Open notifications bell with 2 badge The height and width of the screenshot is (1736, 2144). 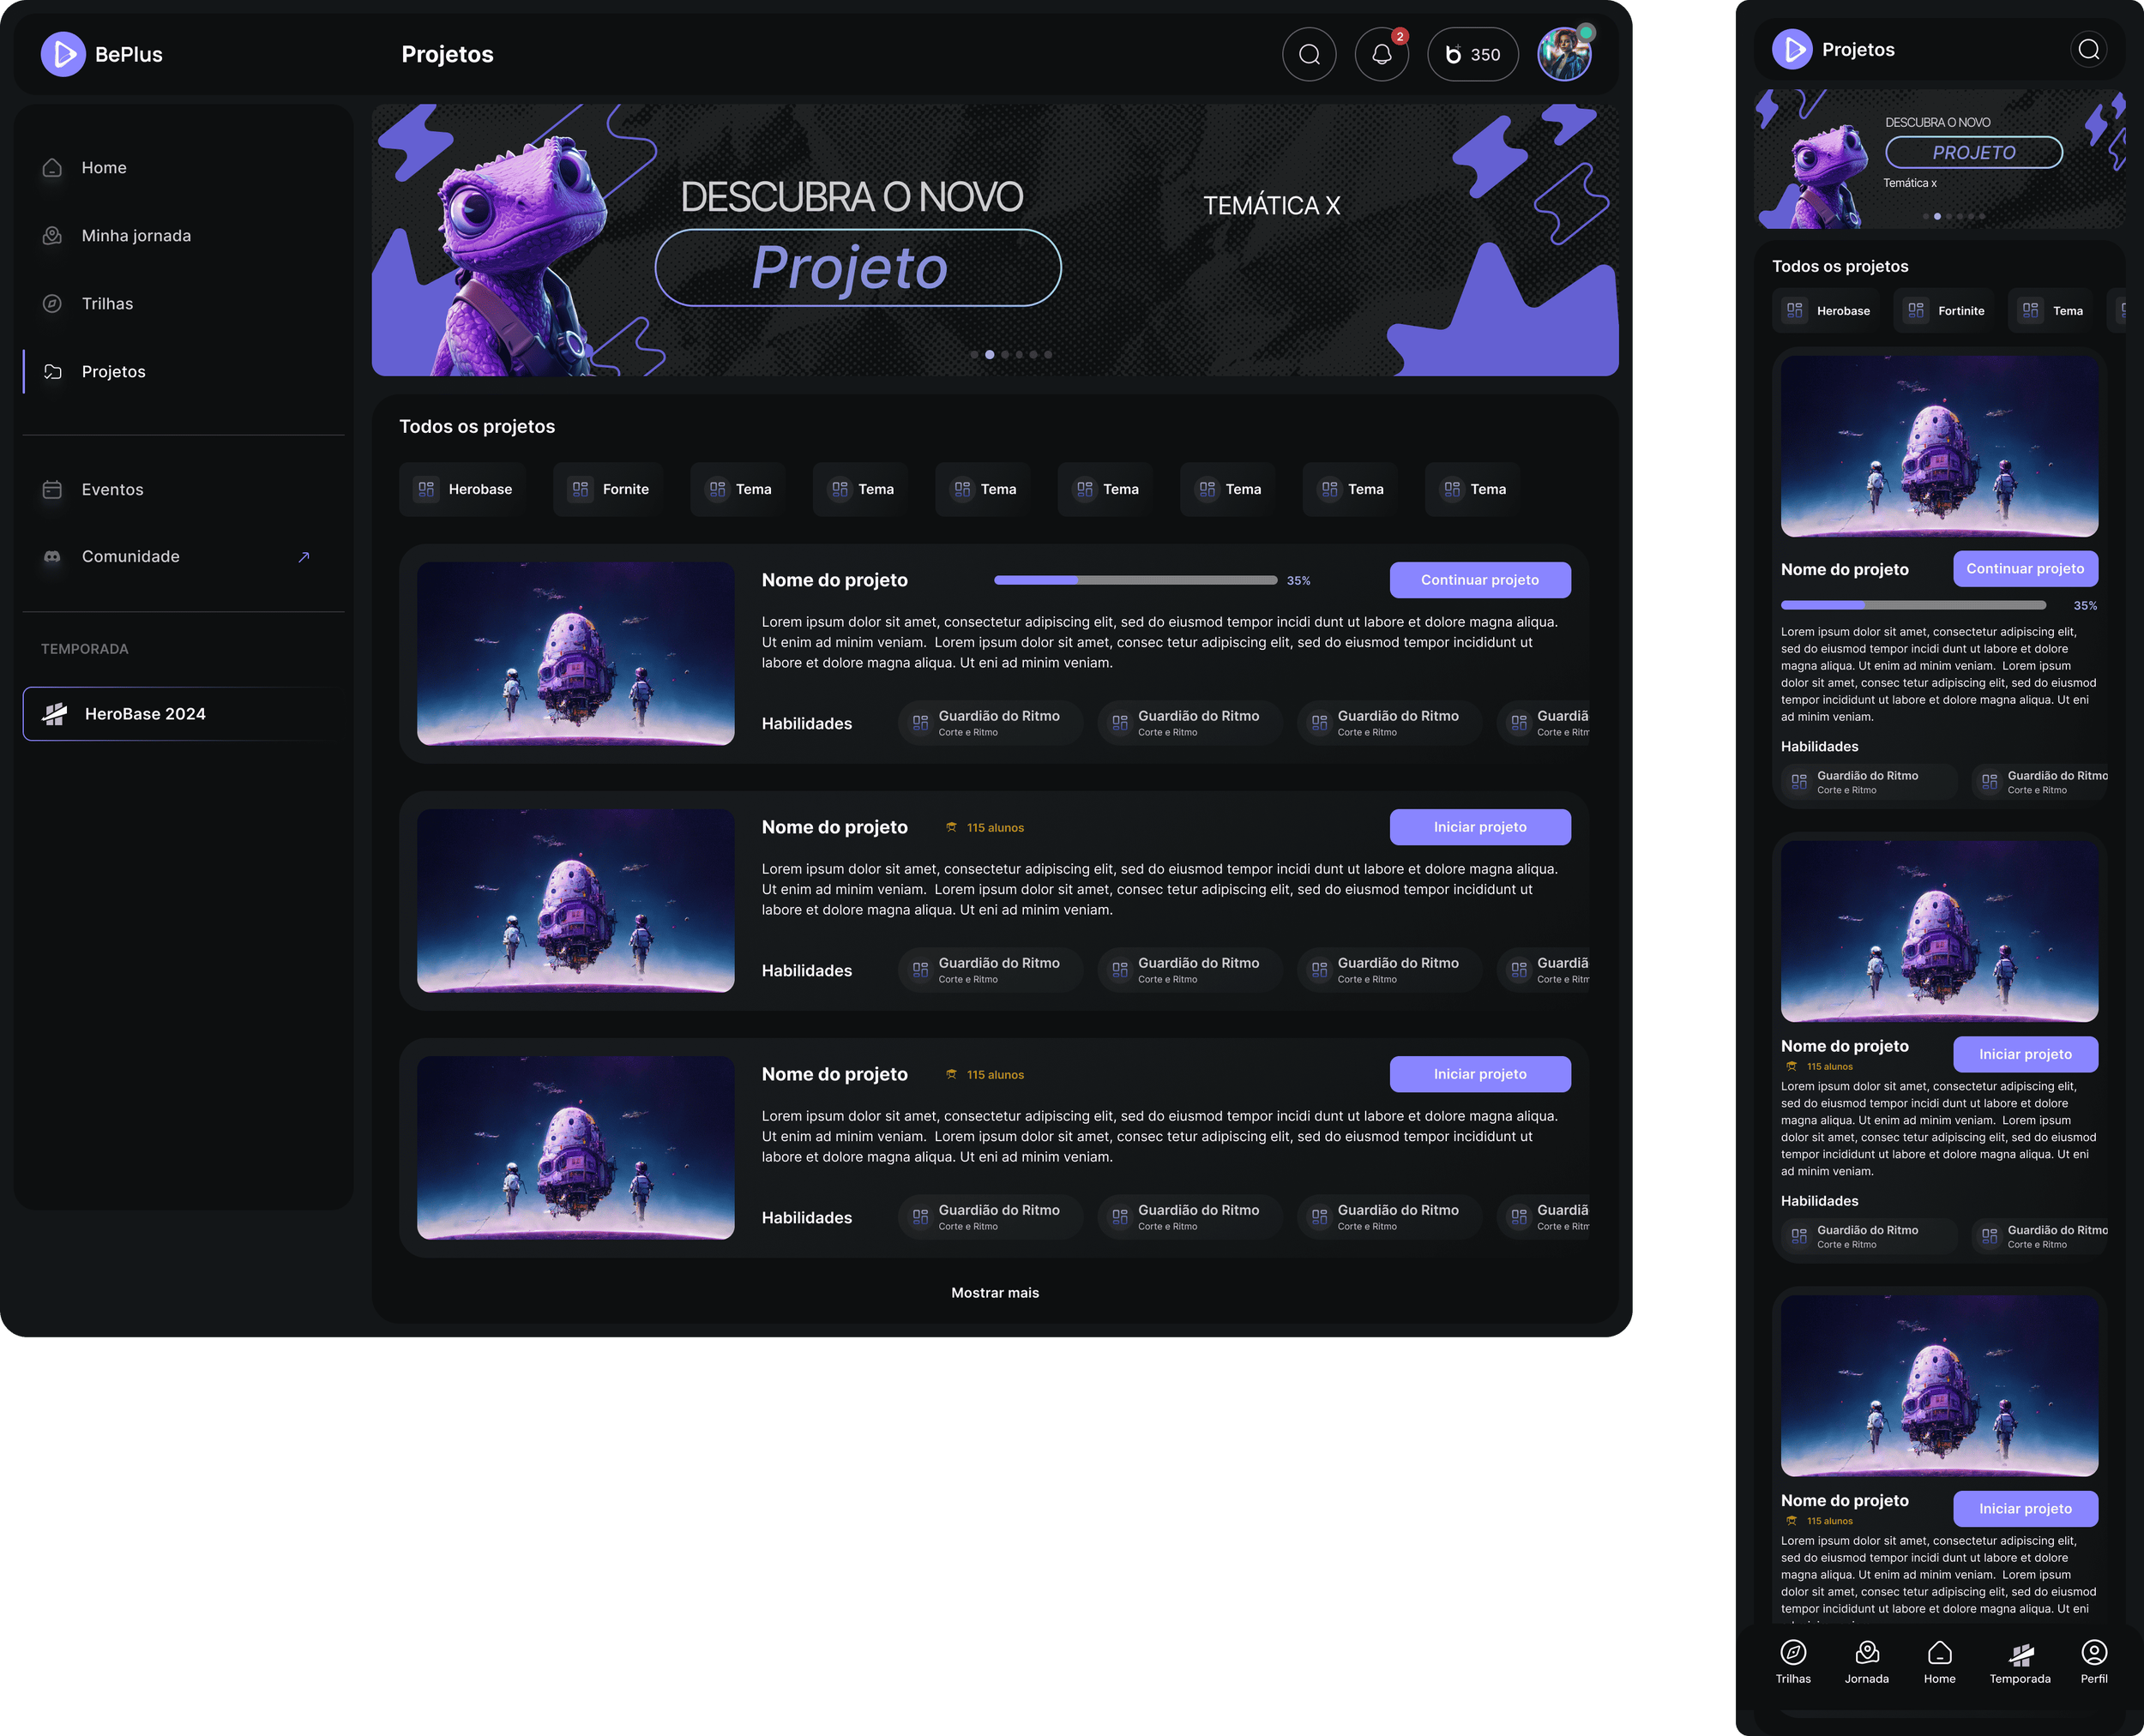1382,54
